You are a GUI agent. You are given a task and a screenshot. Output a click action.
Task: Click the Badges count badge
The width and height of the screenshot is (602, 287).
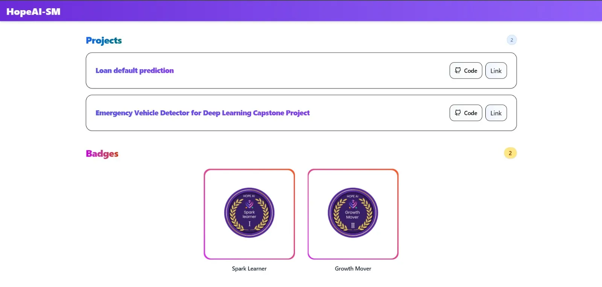(x=510, y=153)
